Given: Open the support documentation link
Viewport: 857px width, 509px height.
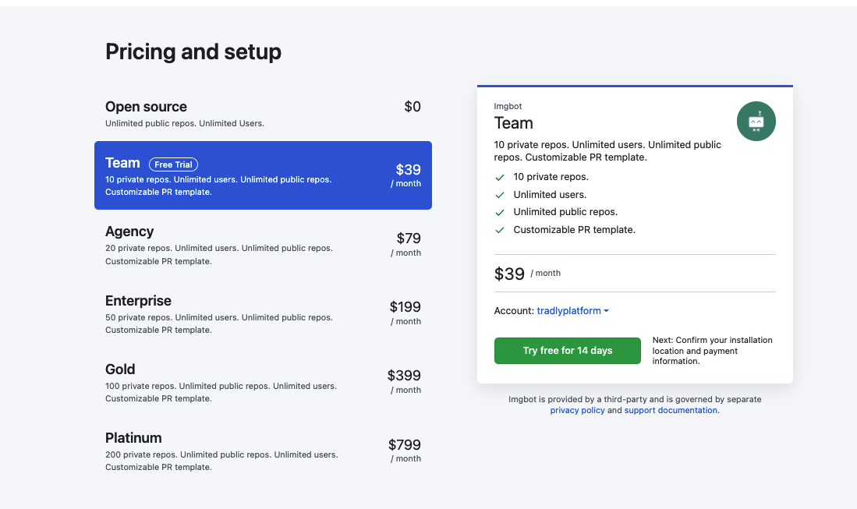Looking at the screenshot, I should [670, 409].
